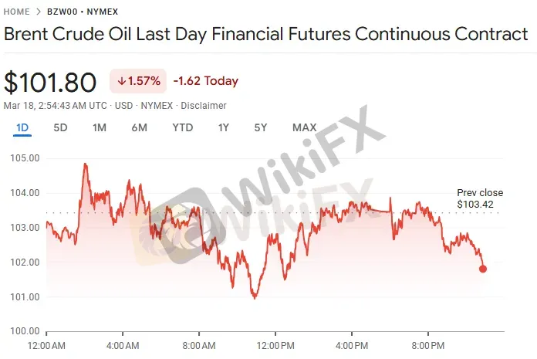Viewport: 537px width, 359px height.
Task: Click the red down-arrow in the percent badge
Action: (122, 81)
